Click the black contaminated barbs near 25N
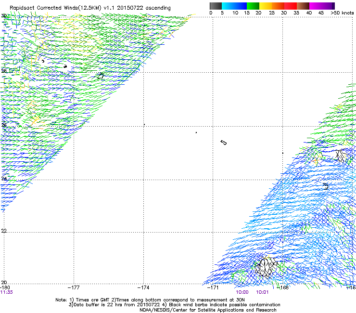 (x=341, y=156)
